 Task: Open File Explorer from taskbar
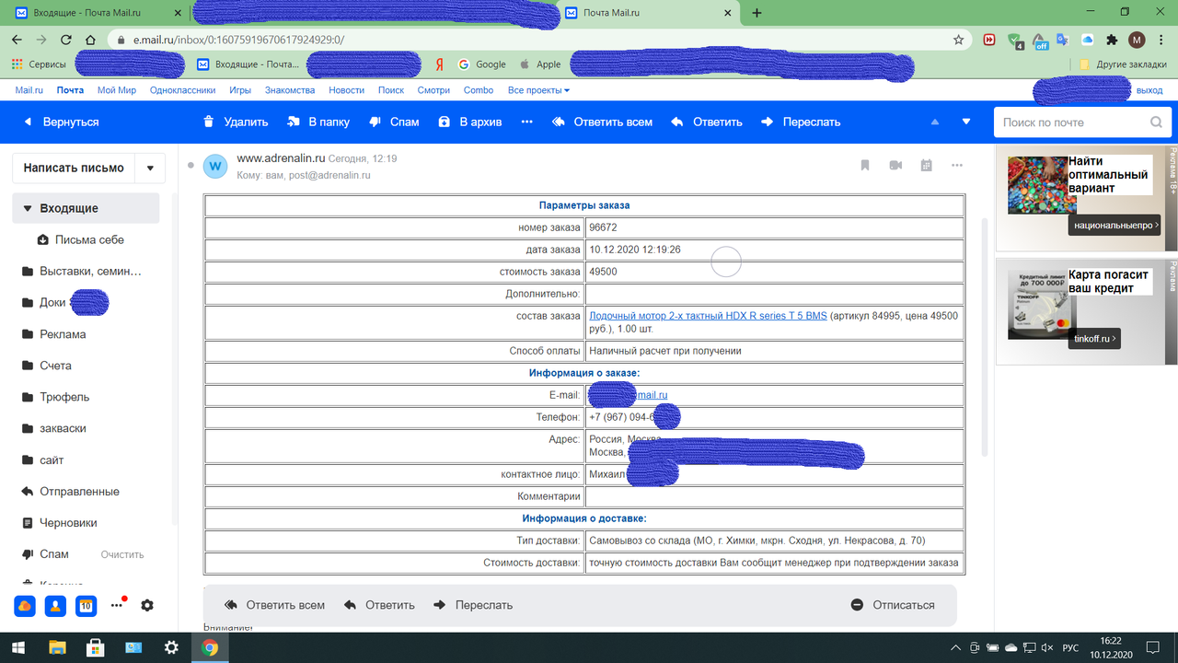click(57, 647)
